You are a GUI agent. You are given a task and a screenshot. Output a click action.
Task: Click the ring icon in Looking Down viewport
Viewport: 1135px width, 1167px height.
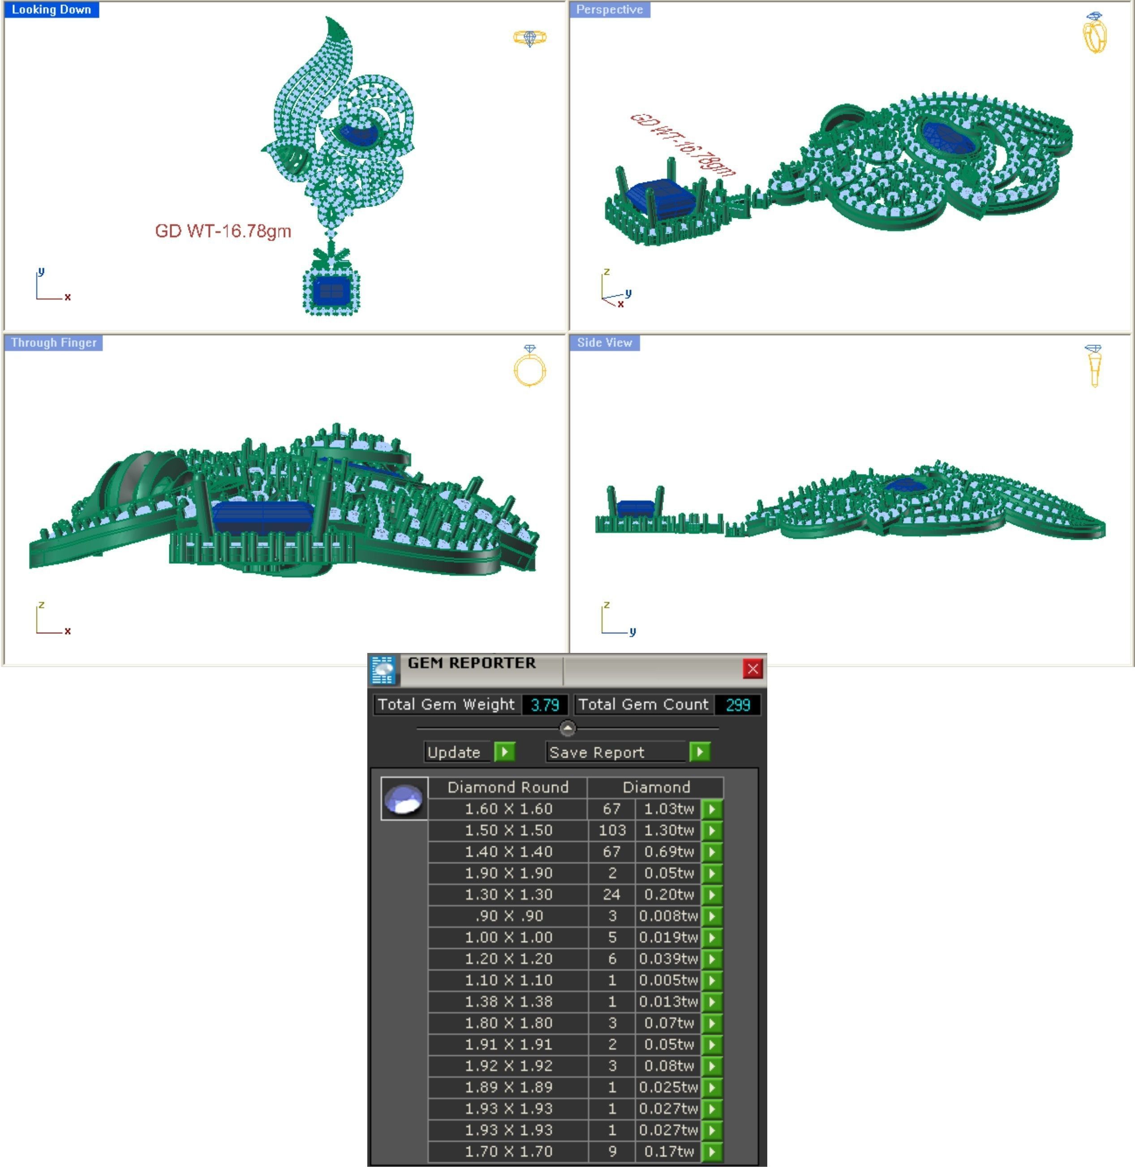529,38
